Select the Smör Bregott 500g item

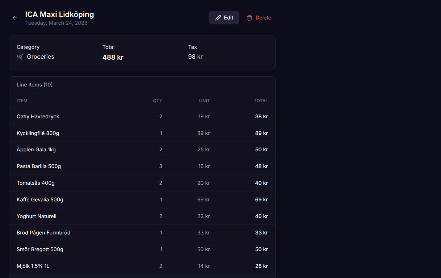coord(40,249)
